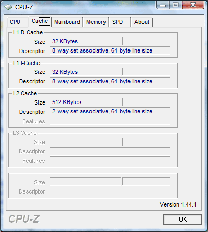Image resolution: width=208 pixels, height=232 pixels.
Task: Minimize the CPU-Z window
Action: pyautogui.click(x=163, y=5)
